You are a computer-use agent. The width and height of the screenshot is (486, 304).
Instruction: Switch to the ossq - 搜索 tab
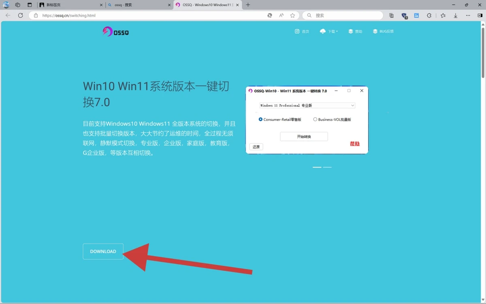[x=138, y=5]
